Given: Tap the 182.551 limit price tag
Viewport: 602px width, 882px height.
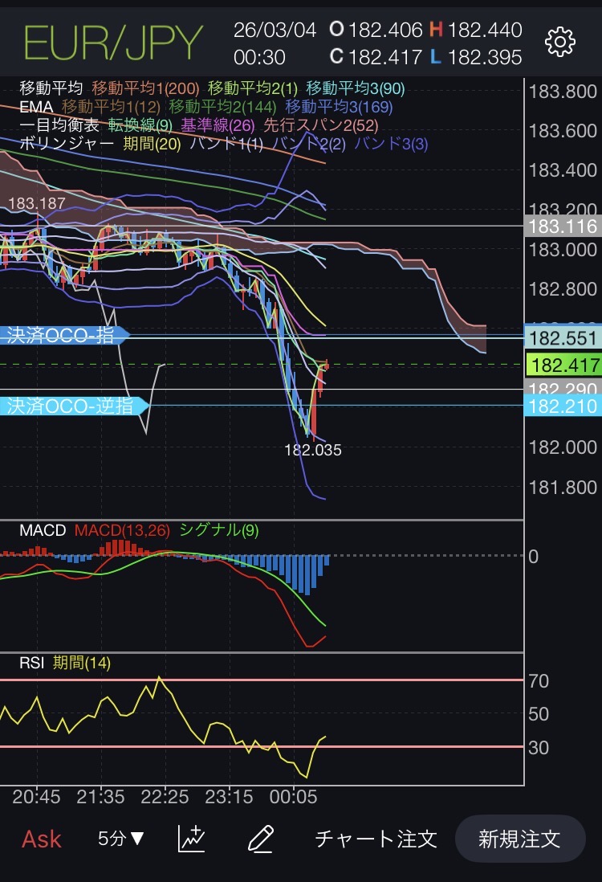Looking at the screenshot, I should click(563, 337).
